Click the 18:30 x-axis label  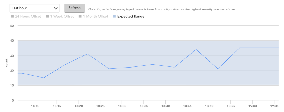coord(122,106)
